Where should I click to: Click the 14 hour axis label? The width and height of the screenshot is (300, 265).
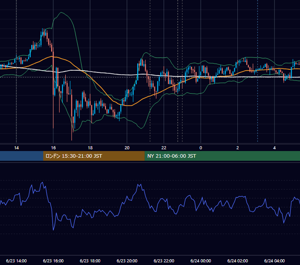tap(16, 148)
